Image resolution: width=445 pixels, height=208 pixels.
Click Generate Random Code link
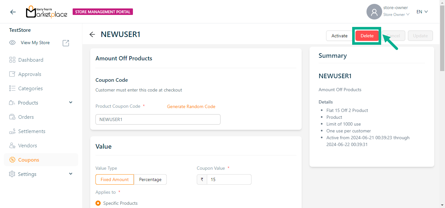point(191,106)
